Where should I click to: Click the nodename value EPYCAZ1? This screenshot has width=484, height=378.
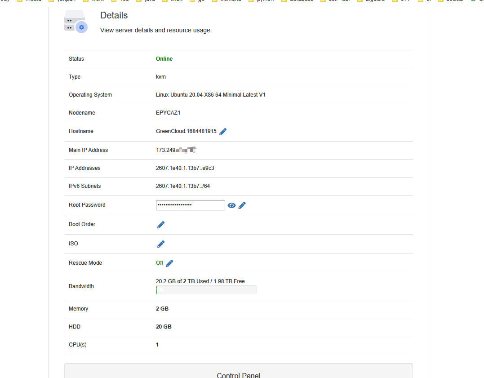tap(168, 113)
